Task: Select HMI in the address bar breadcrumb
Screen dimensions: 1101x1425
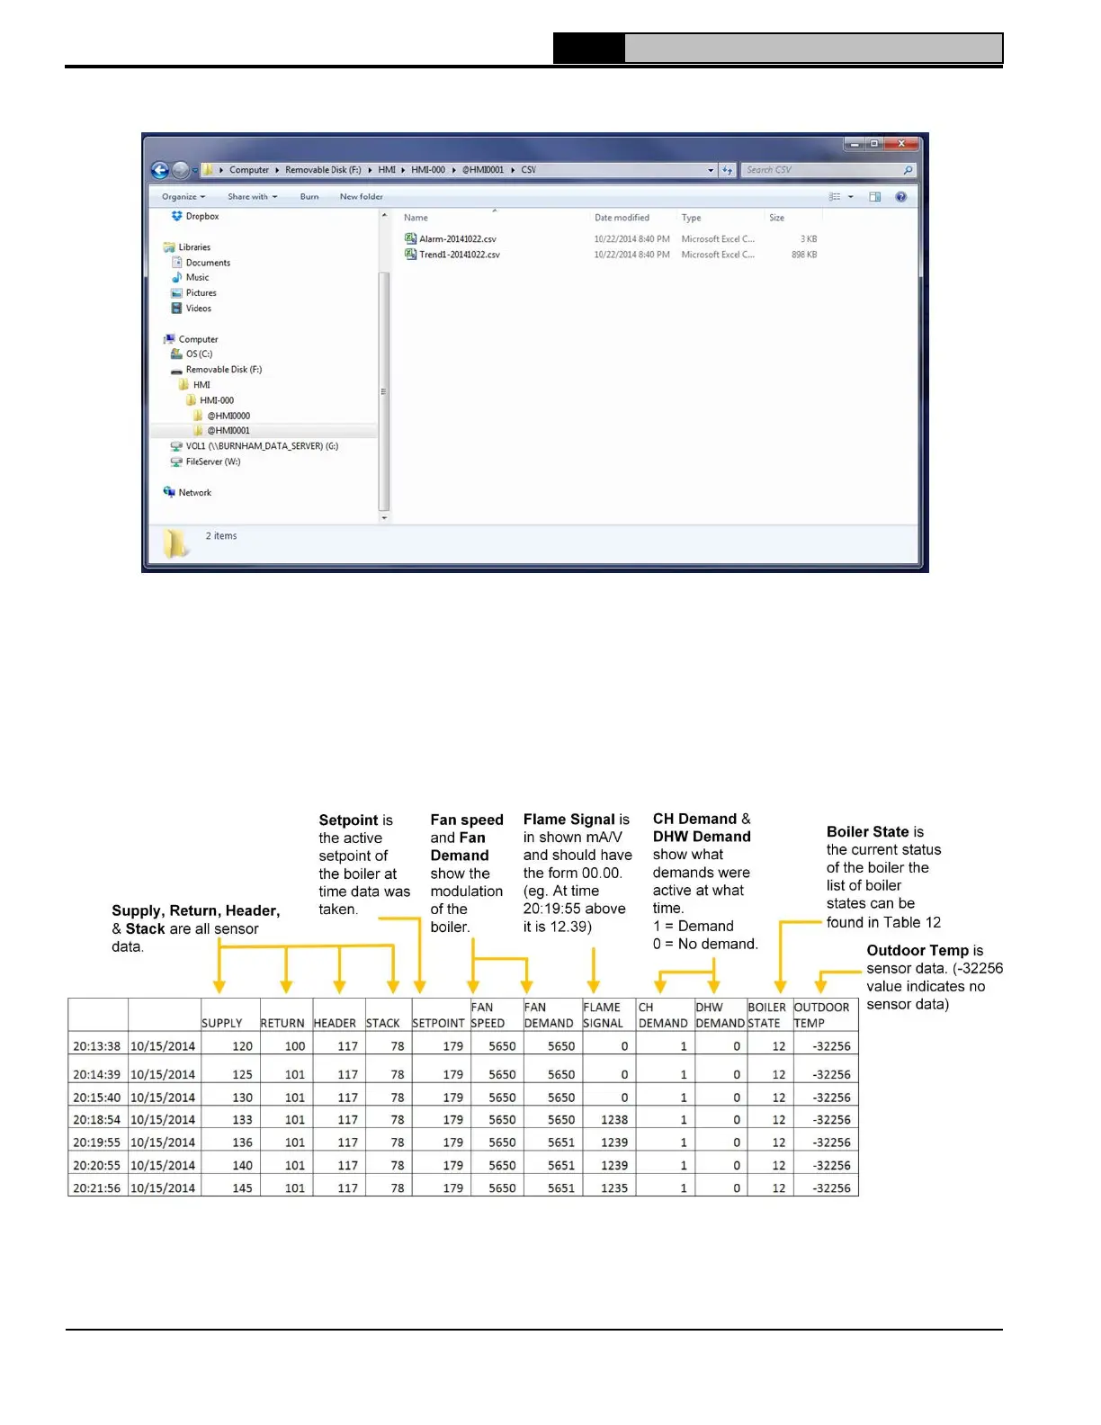Action: [387, 169]
